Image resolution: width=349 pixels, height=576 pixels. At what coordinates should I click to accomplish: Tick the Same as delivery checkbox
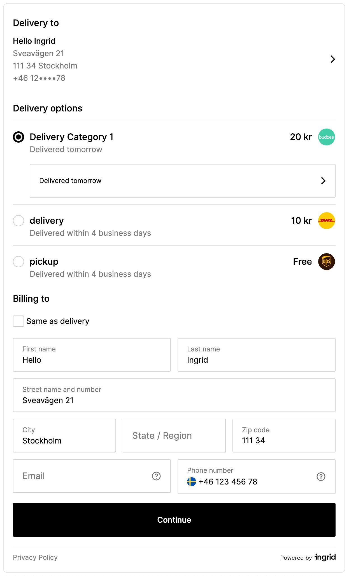click(x=18, y=321)
